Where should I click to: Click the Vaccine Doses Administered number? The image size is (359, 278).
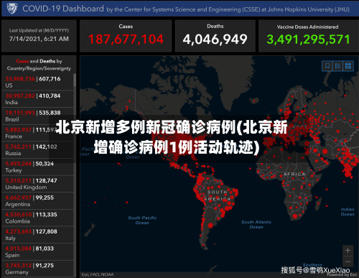308,40
